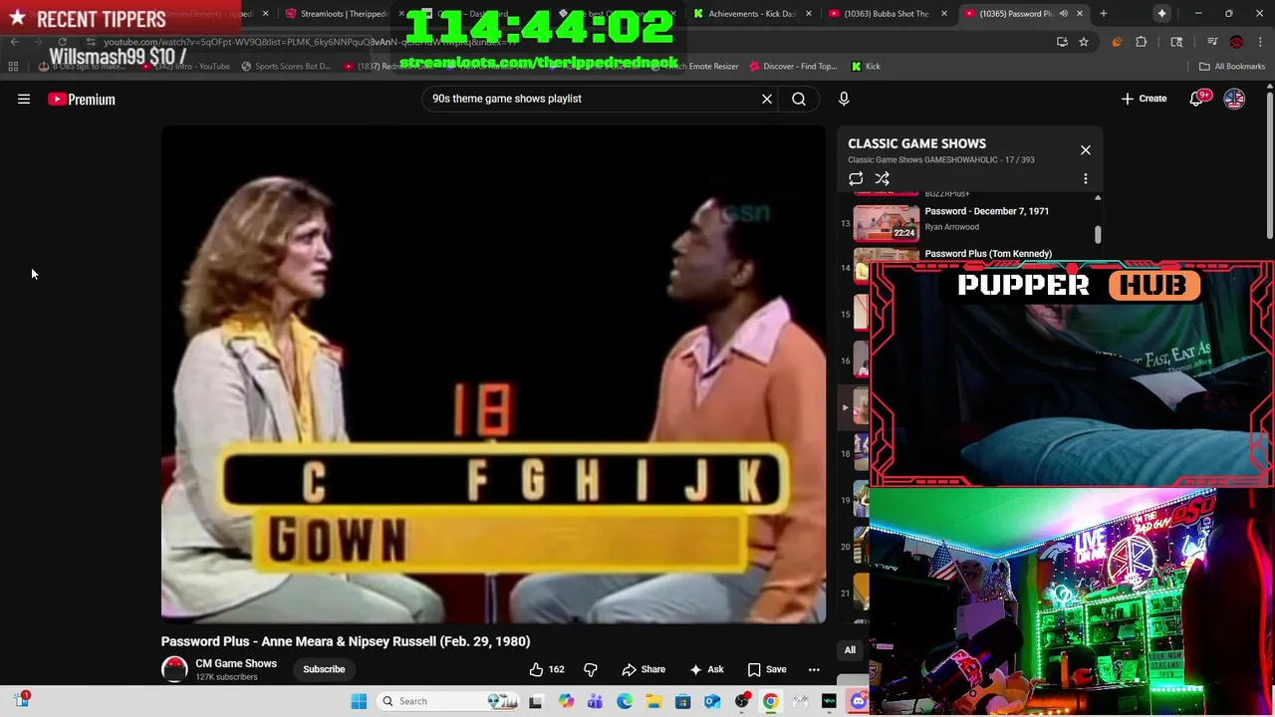
Task: Focus the YouTube search field
Action: pyautogui.click(x=593, y=99)
